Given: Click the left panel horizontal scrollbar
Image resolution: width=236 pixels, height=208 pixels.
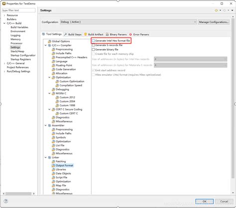Looking at the screenshot, I should (x=18, y=194).
